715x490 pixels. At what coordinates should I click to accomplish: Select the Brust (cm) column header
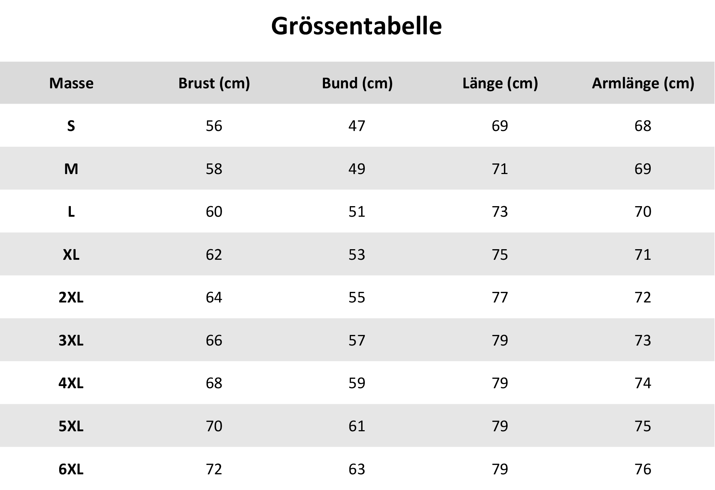214,83
